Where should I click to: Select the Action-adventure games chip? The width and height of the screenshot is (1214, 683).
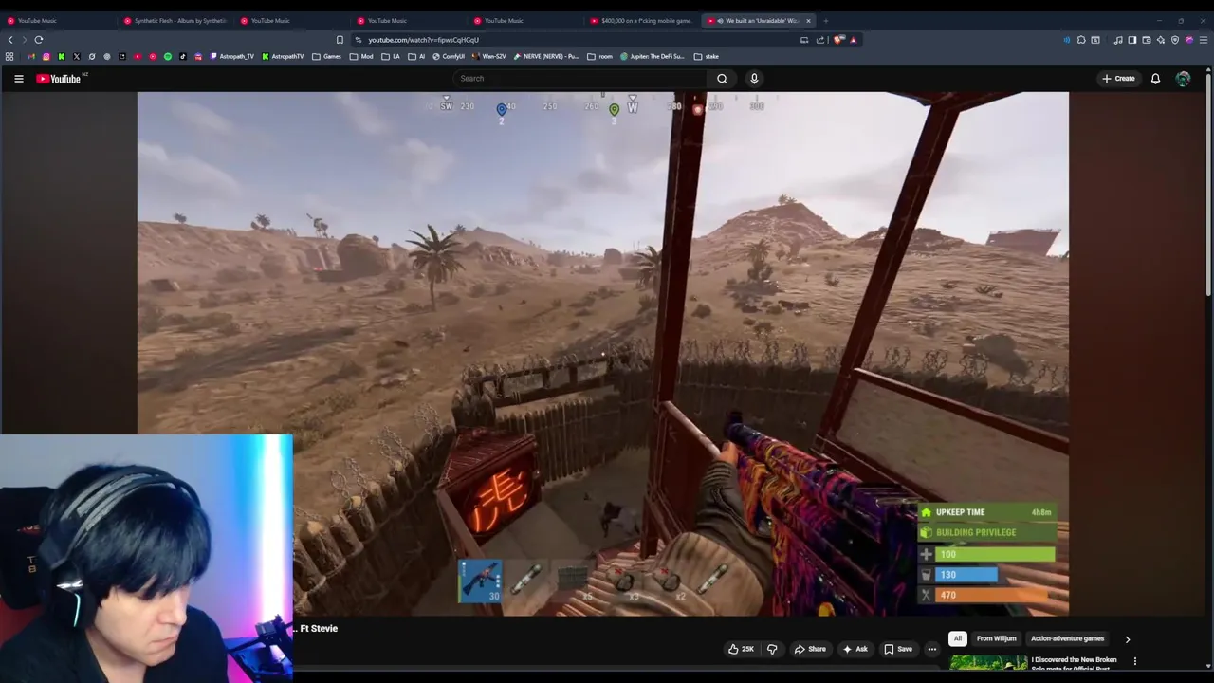pyautogui.click(x=1067, y=638)
